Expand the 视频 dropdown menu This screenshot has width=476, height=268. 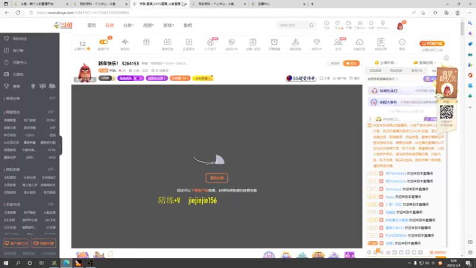coord(148,25)
